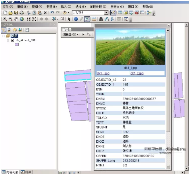Viewport: 190px width, 175px height.
Task: Click the Clear Selected Features icon
Action: click(62, 19)
